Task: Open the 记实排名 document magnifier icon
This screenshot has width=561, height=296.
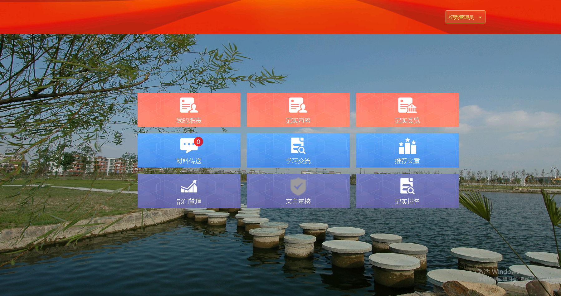Action: click(x=407, y=186)
